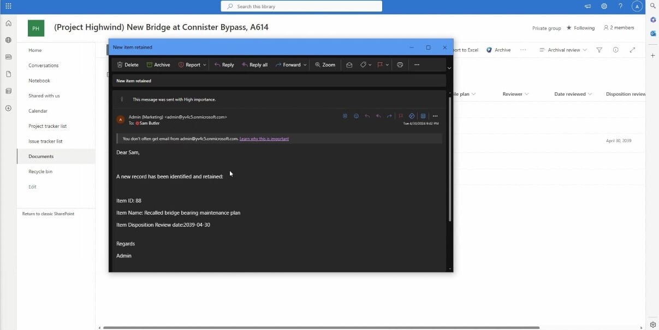Open the app launcher waffle icon
Screen dimensions: 659x330
point(8,7)
